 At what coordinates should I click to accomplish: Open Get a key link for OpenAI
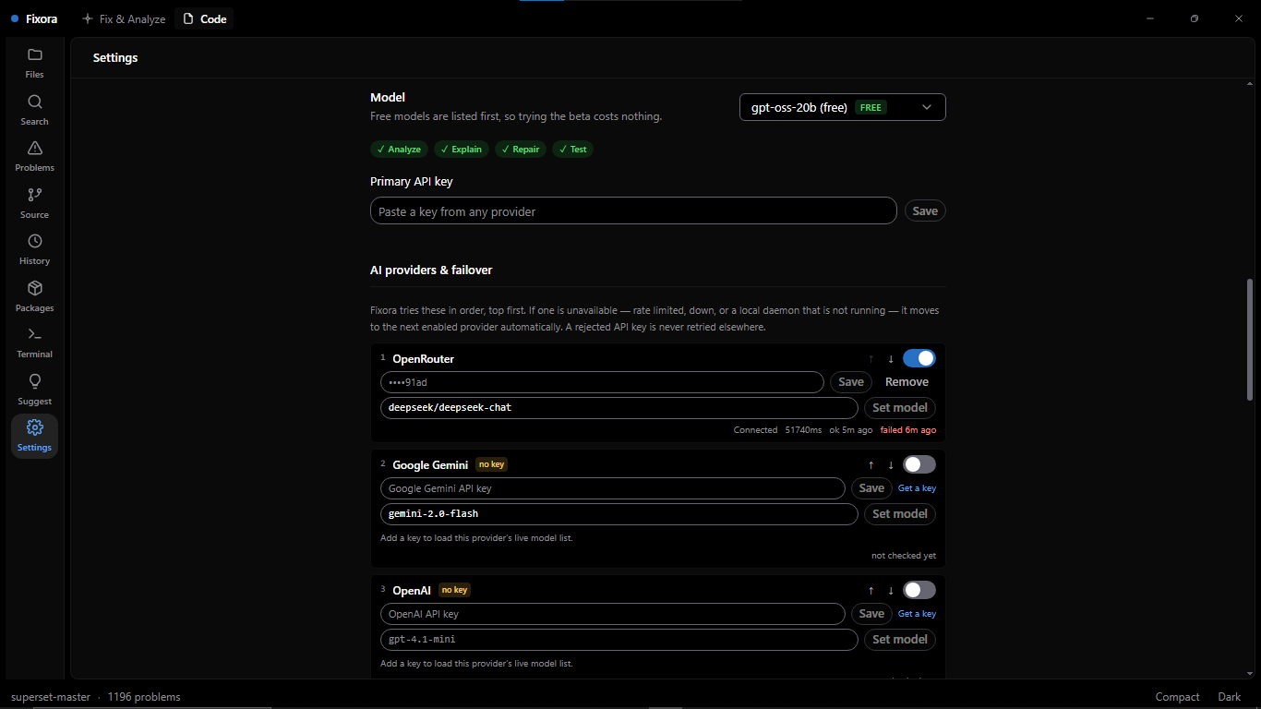917,614
